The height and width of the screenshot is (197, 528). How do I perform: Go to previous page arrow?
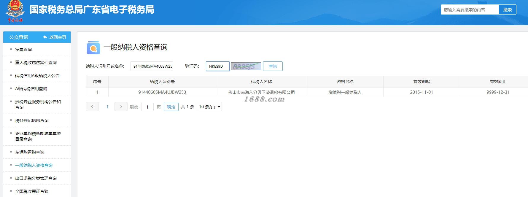coord(92,107)
